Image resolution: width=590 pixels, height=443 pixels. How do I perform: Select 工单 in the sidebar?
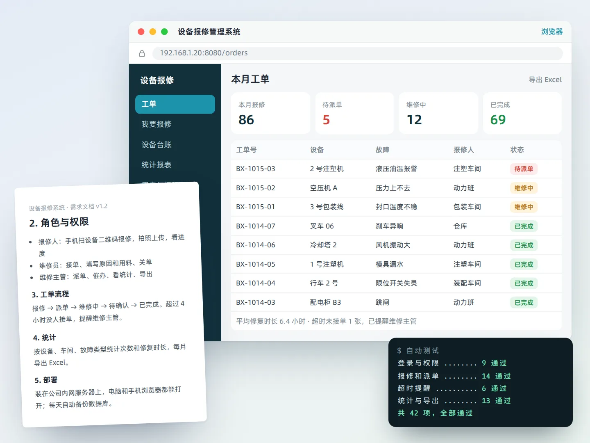click(x=175, y=104)
